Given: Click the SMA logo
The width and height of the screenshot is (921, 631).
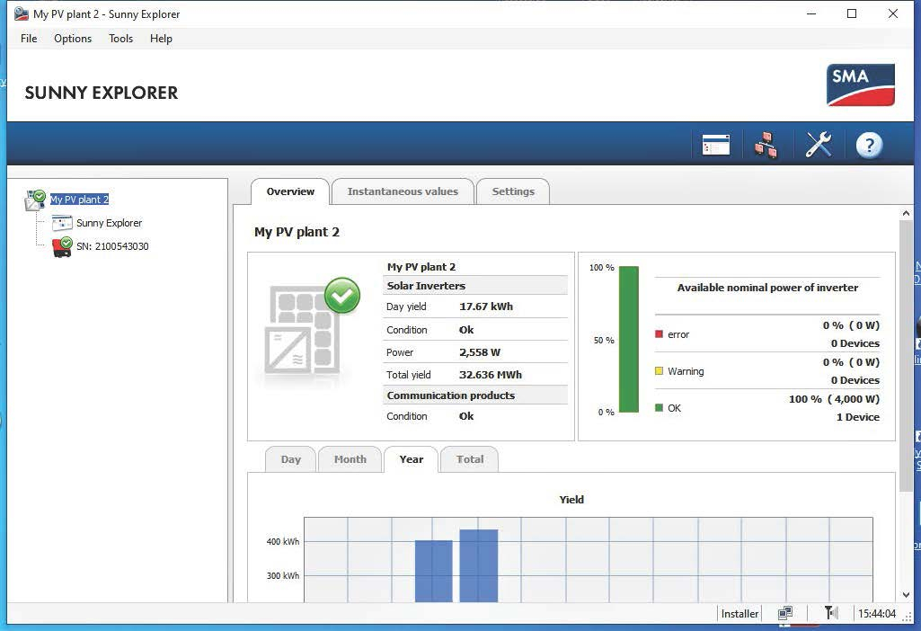Looking at the screenshot, I should coord(861,85).
